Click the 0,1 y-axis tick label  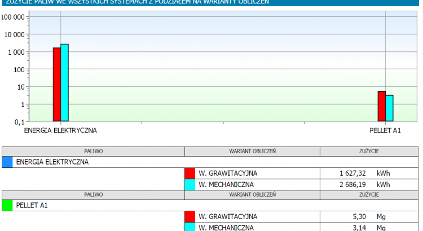click(x=19, y=122)
